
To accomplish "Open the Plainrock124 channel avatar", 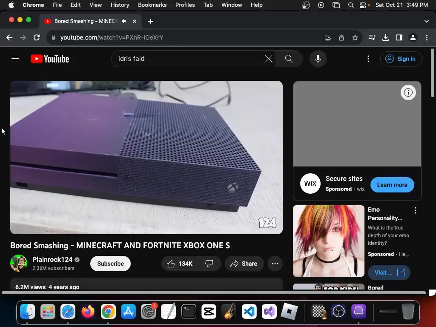I will pos(19,263).
